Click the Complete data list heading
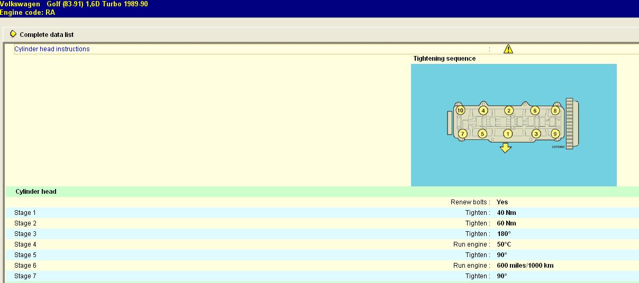639x283 pixels. click(x=47, y=35)
